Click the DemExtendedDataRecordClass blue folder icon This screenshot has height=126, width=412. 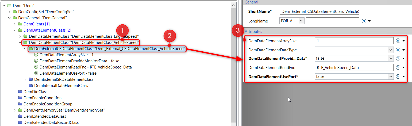(20, 123)
